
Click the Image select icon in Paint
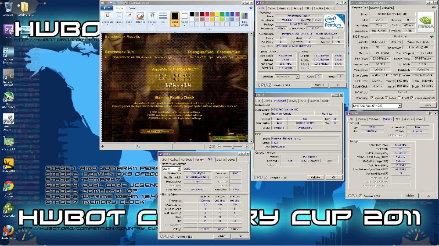tap(119, 16)
